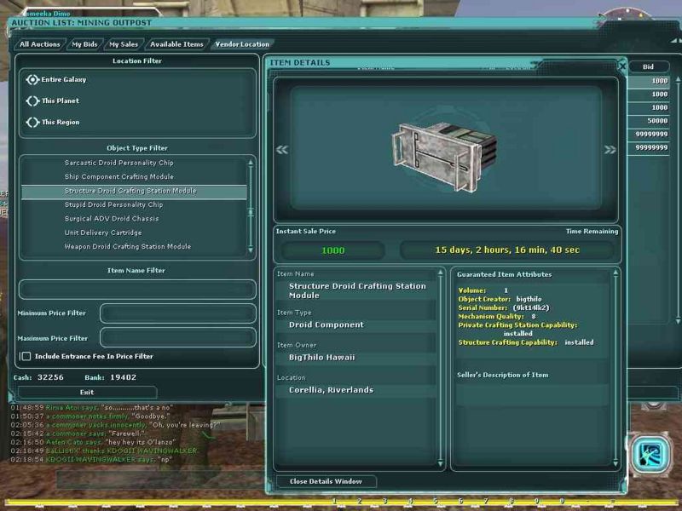Choose Weapon Droid Crafting Station Module type
682x511 pixels.
pyautogui.click(x=127, y=246)
